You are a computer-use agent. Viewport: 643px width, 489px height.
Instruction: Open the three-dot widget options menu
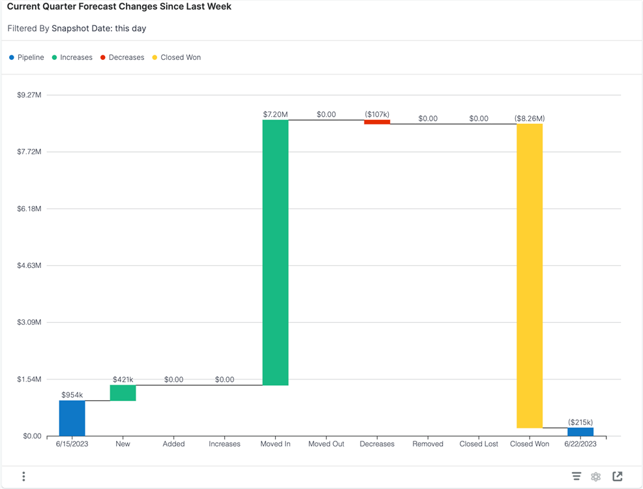coord(23,477)
